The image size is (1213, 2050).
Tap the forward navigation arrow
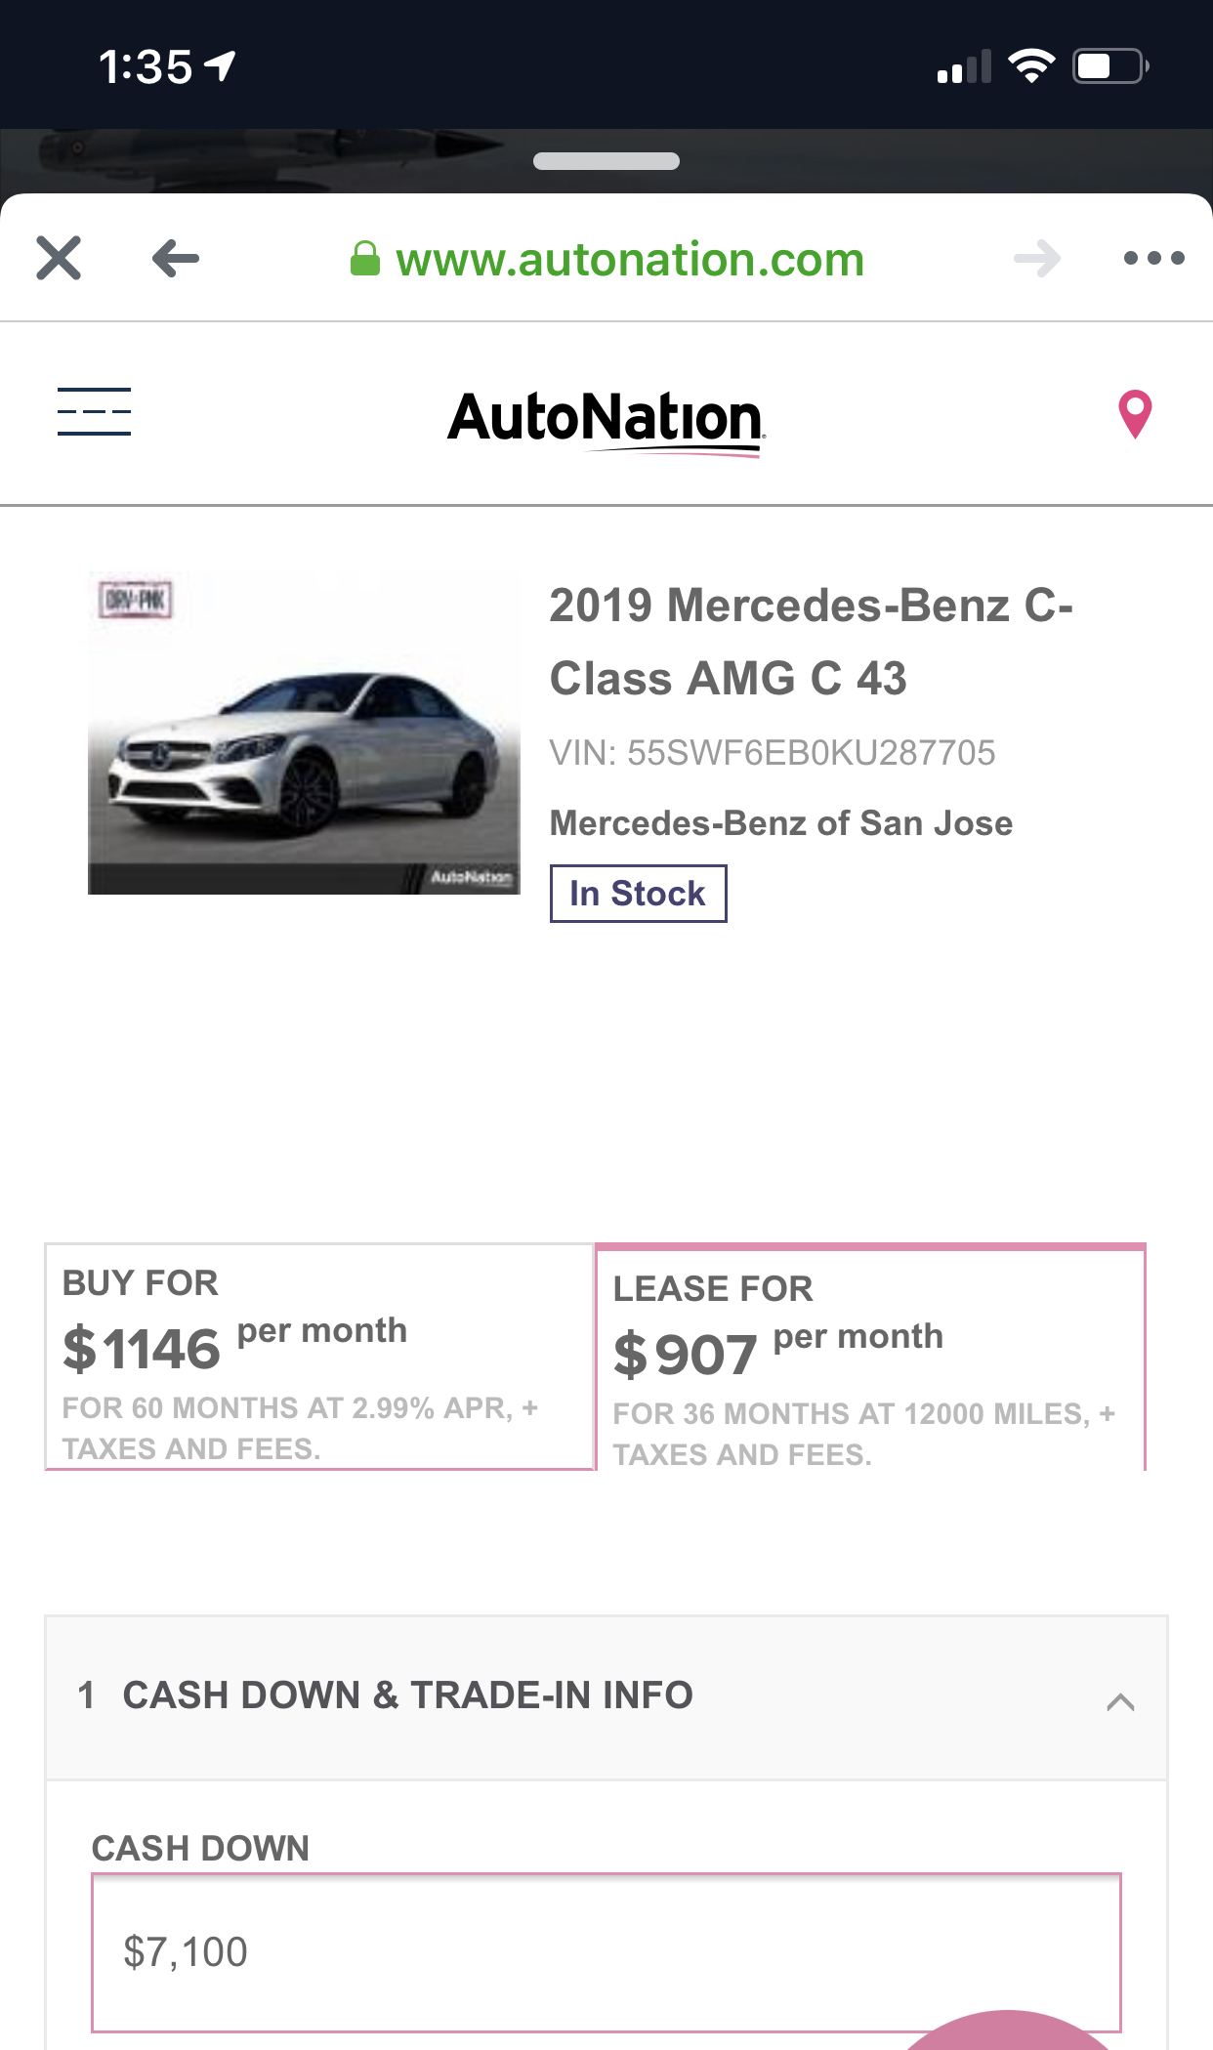point(1037,259)
